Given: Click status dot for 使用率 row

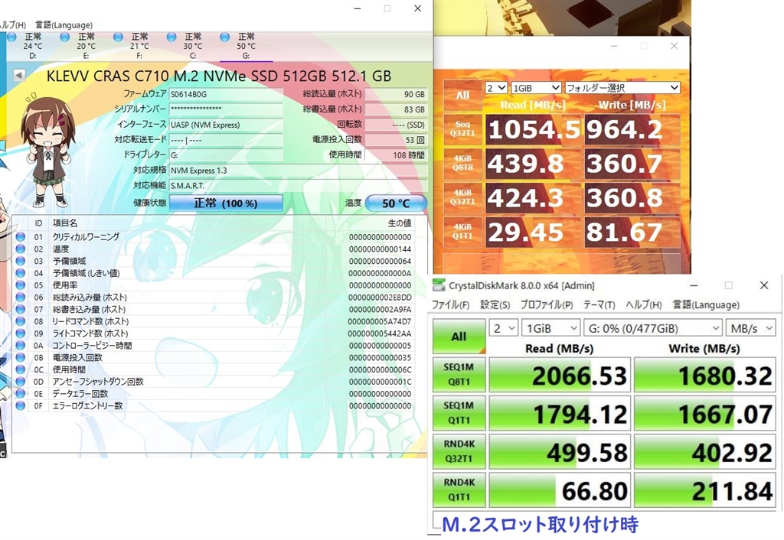Looking at the screenshot, I should click(x=21, y=285).
